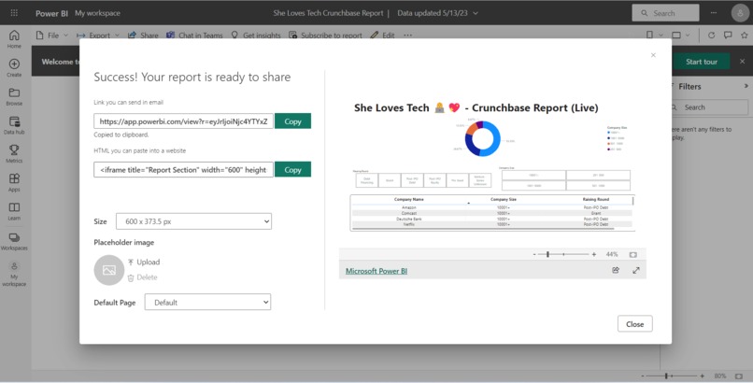Click the Upload placeholder image icon

[131, 262]
